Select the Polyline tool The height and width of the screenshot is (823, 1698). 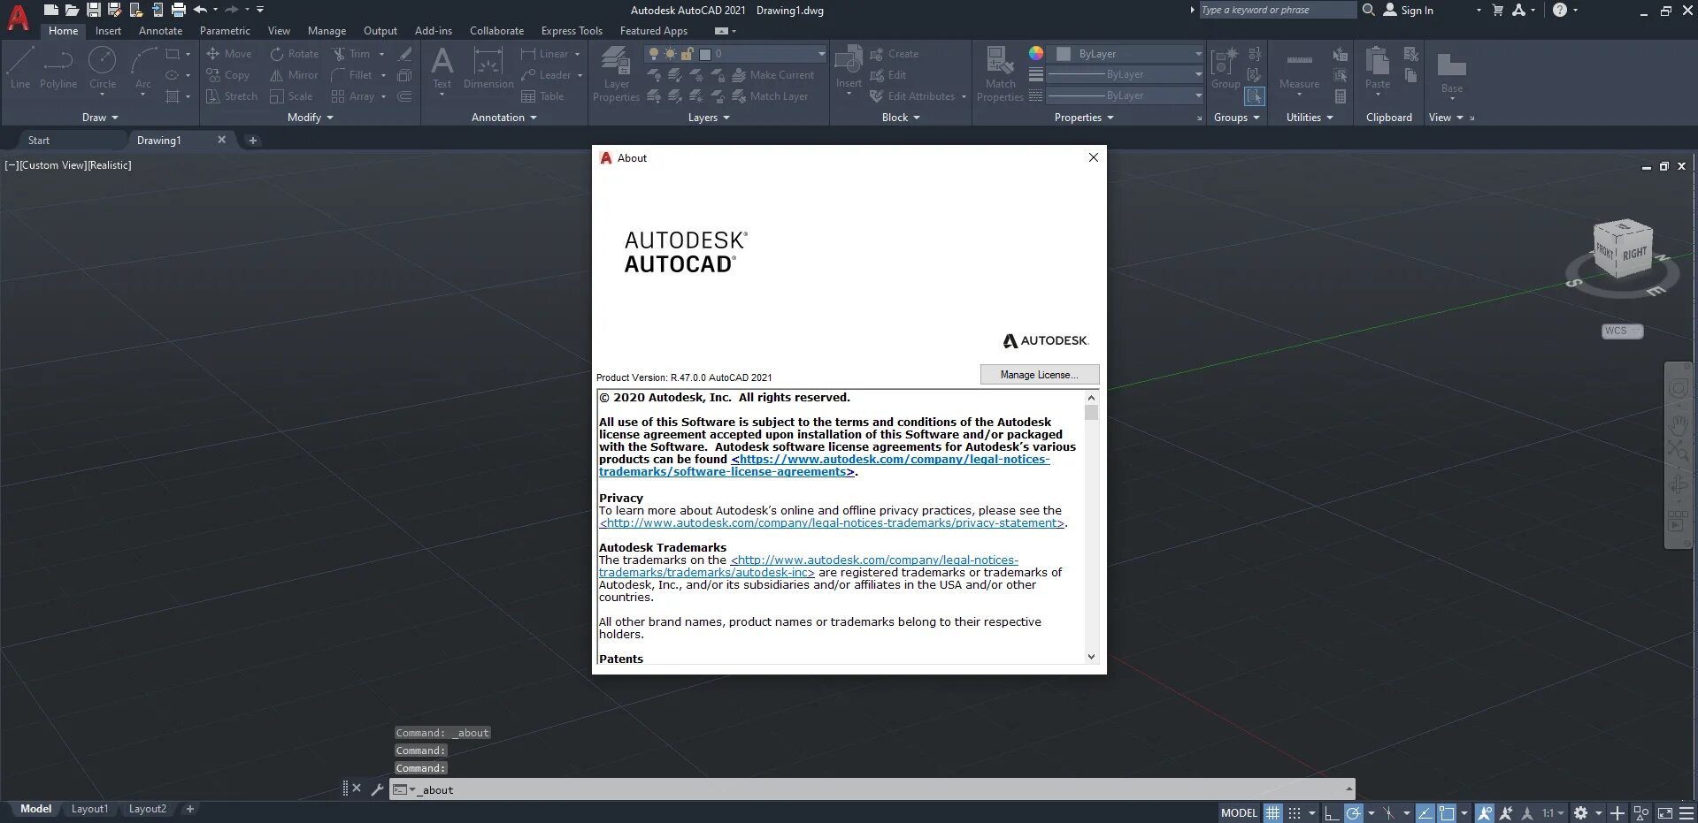[x=58, y=68]
